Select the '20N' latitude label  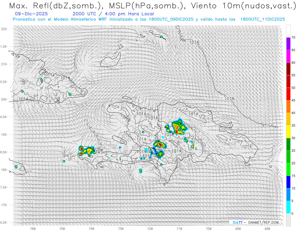tap(4, 99)
